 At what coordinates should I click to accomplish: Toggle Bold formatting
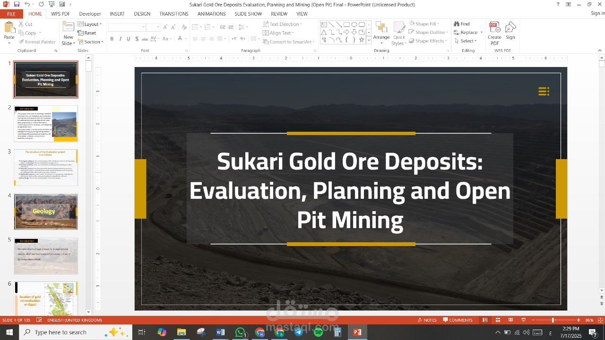pyautogui.click(x=112, y=39)
